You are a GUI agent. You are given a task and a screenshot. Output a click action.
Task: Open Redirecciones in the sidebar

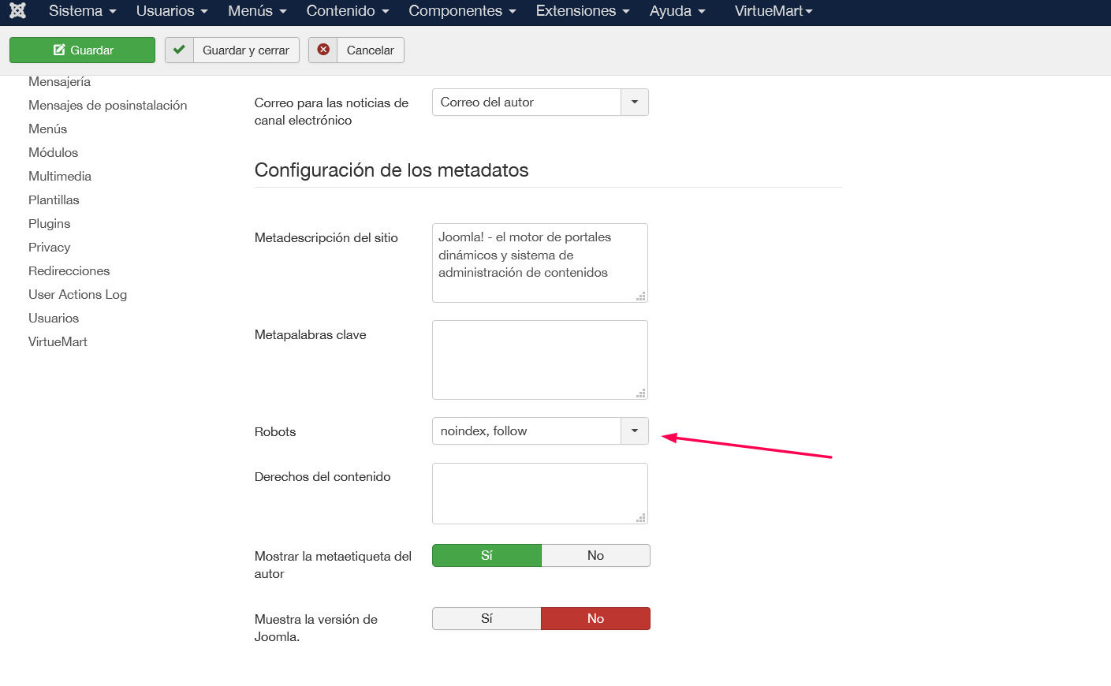[69, 270]
